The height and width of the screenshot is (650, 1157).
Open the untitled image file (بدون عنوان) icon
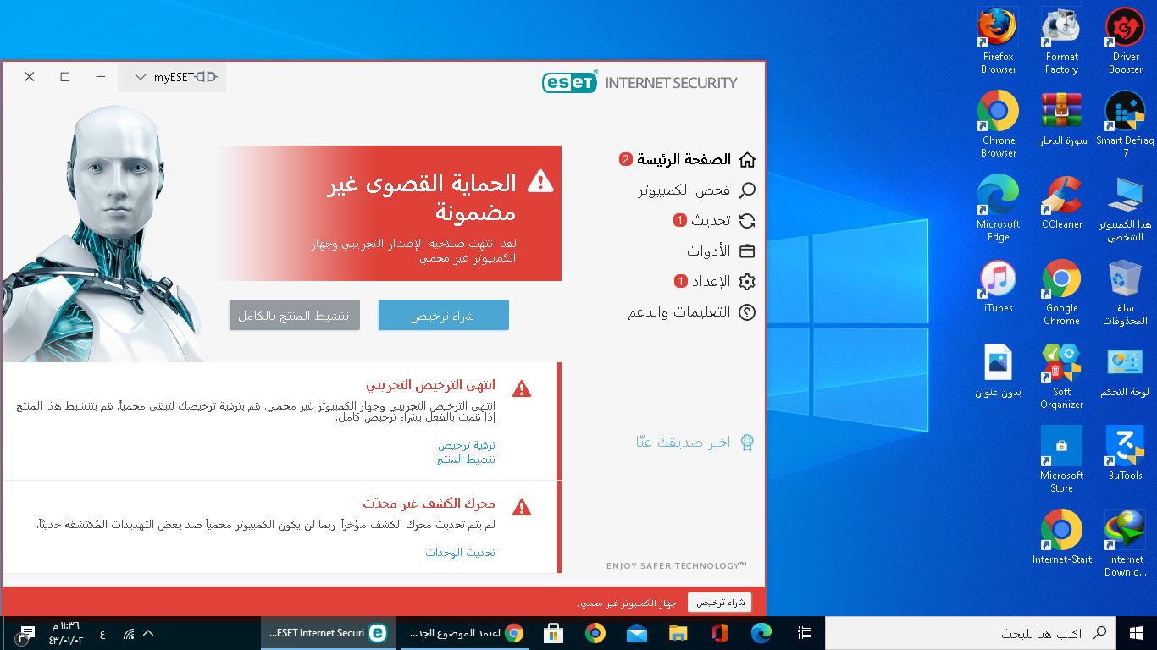[998, 370]
